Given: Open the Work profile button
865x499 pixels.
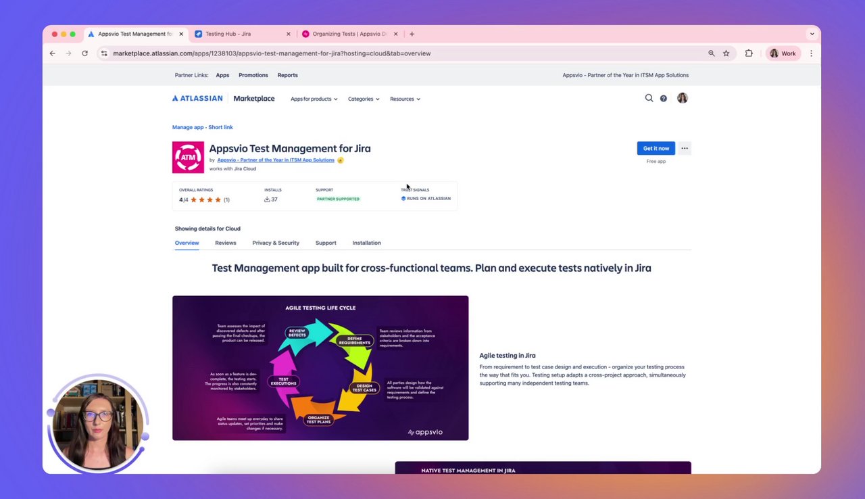Looking at the screenshot, I should point(783,53).
